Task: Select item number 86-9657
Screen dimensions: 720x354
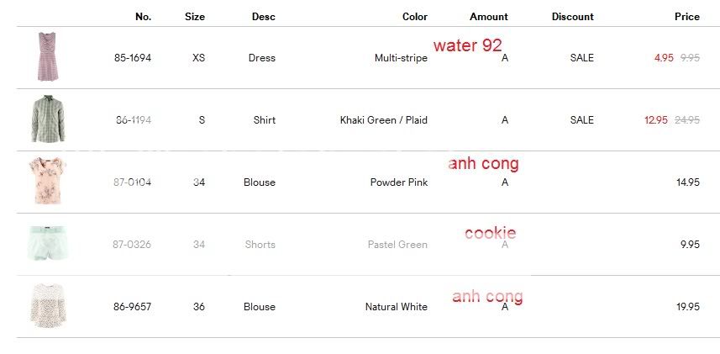Action: tap(133, 307)
